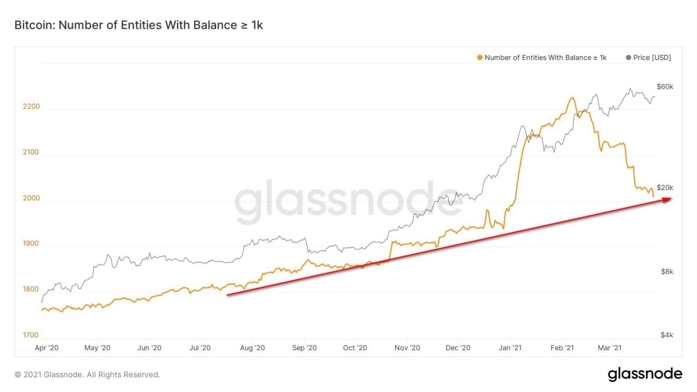The image size is (697, 392).
Task: Click the $8k price axis label
Action: 667,272
